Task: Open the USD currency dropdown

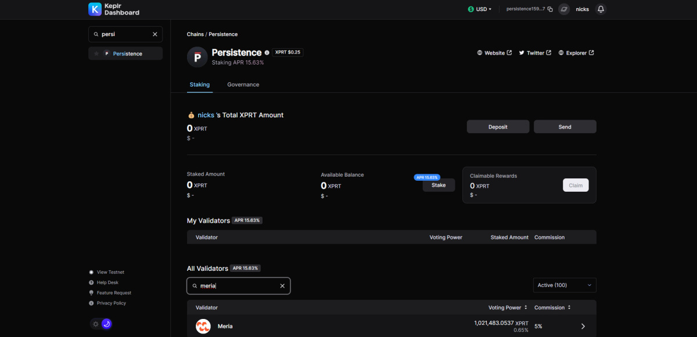Action: pos(480,9)
